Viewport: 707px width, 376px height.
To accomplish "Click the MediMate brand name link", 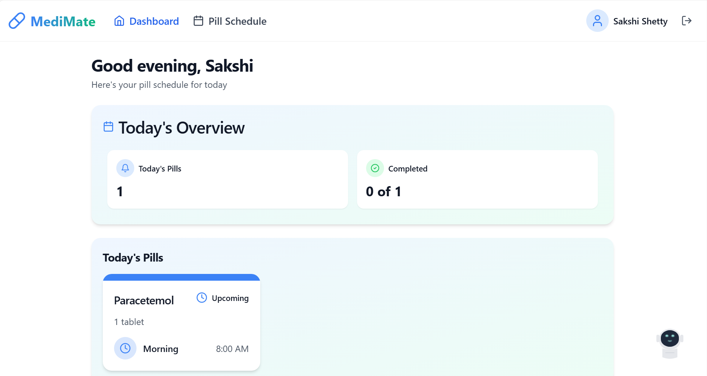I will coord(63,21).
